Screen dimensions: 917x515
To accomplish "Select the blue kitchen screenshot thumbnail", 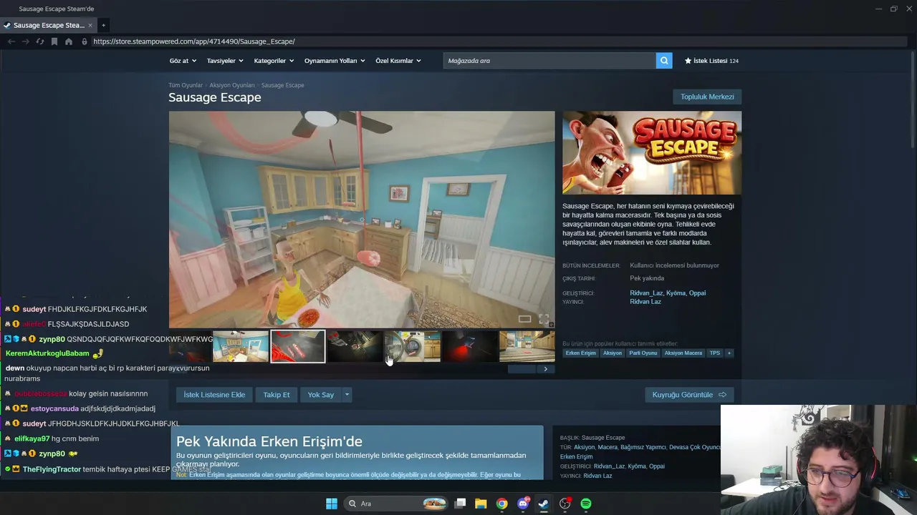I will pos(241,347).
